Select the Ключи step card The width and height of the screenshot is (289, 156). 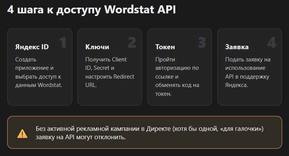[x=109, y=67]
